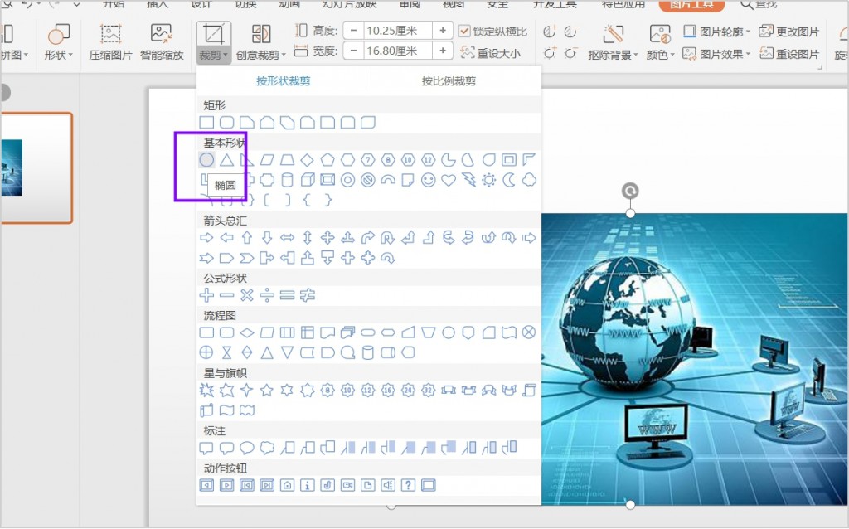The height and width of the screenshot is (529, 849).
Task: Pick the multiplication sign formula shape
Action: 247,295
